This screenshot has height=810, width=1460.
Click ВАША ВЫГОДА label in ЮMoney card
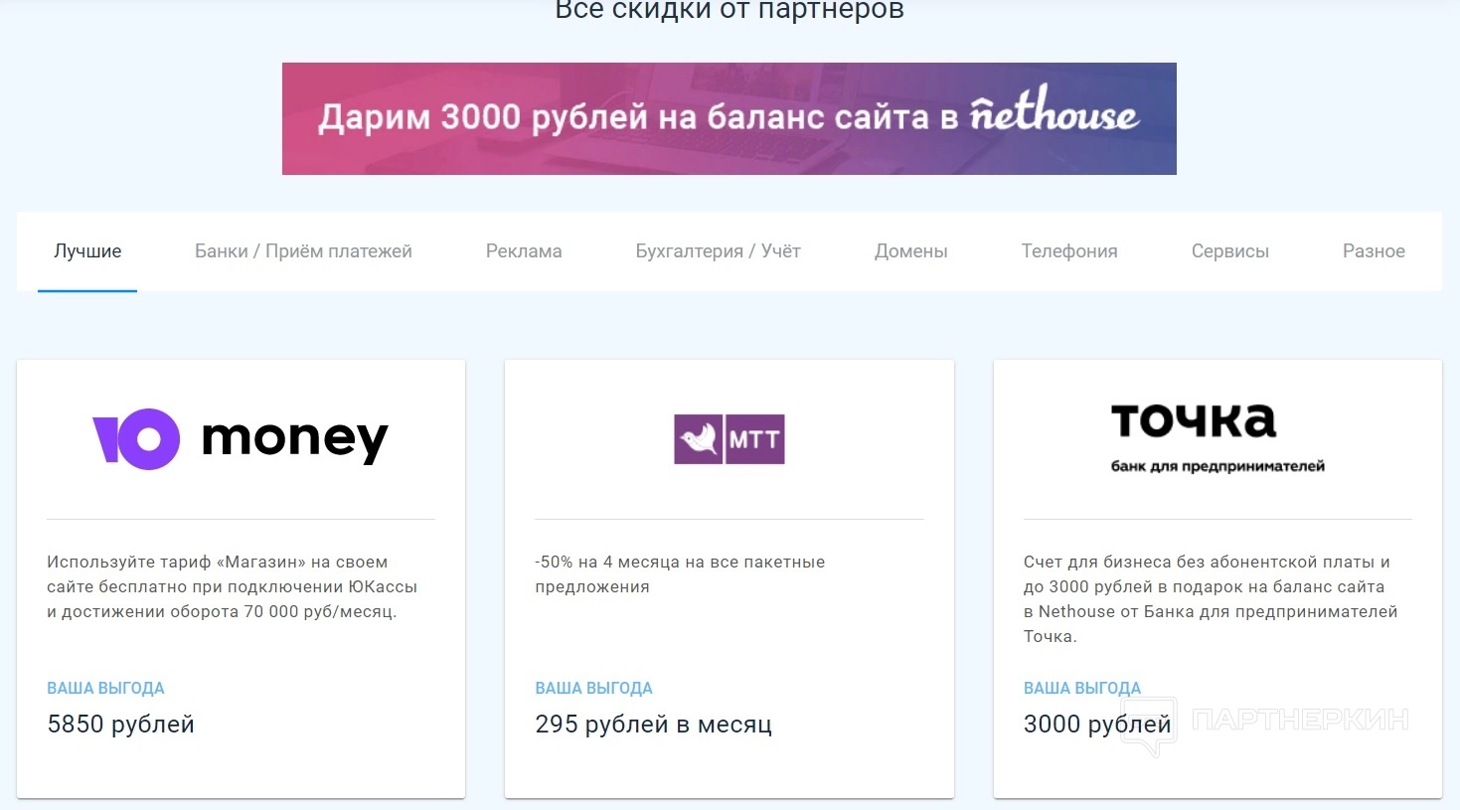pyautogui.click(x=105, y=688)
